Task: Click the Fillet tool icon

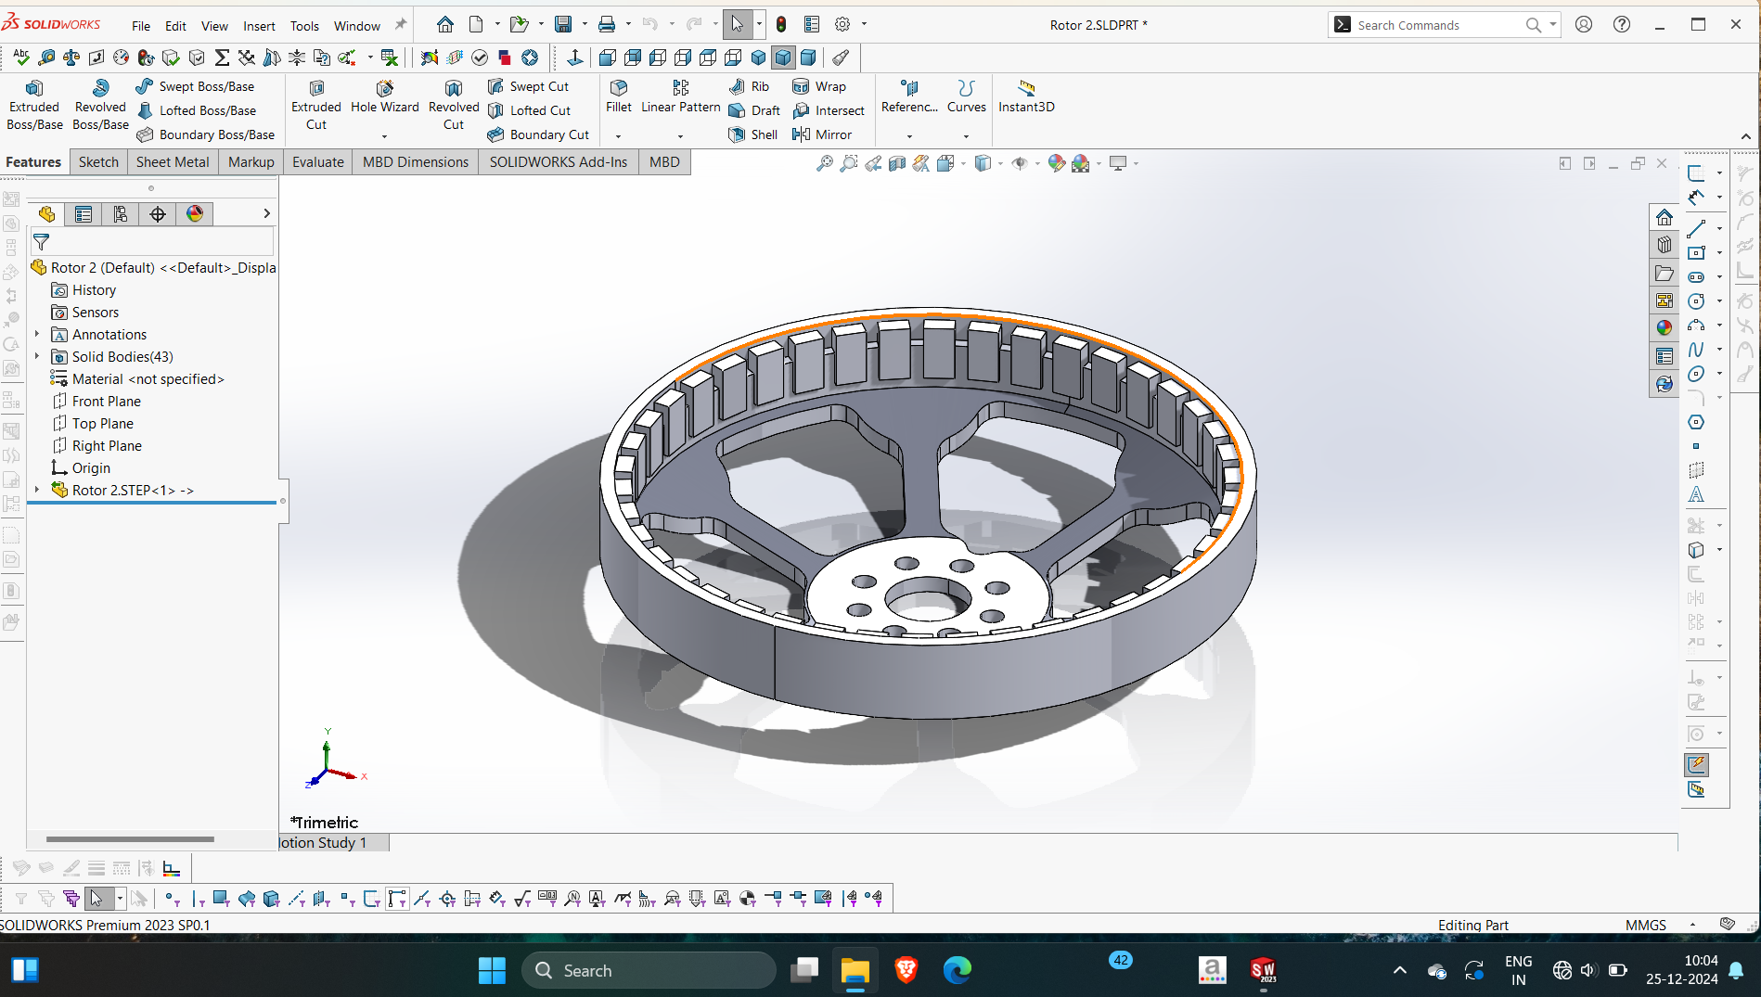Action: click(x=618, y=88)
